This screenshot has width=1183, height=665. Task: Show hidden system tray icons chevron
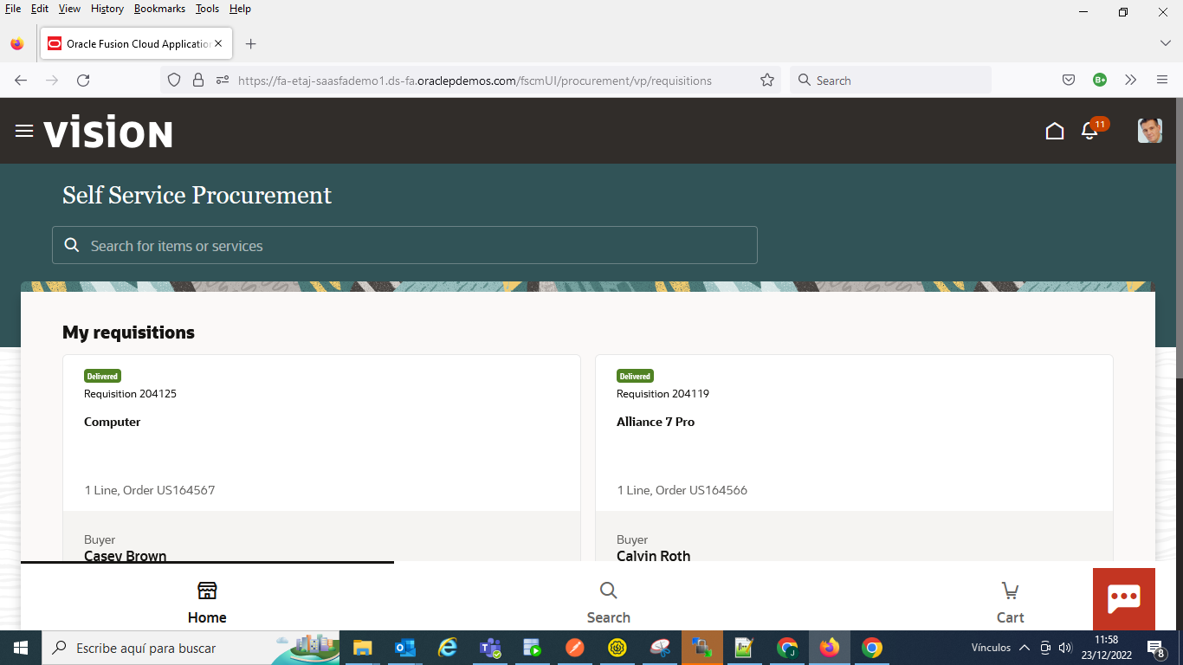click(x=1024, y=648)
